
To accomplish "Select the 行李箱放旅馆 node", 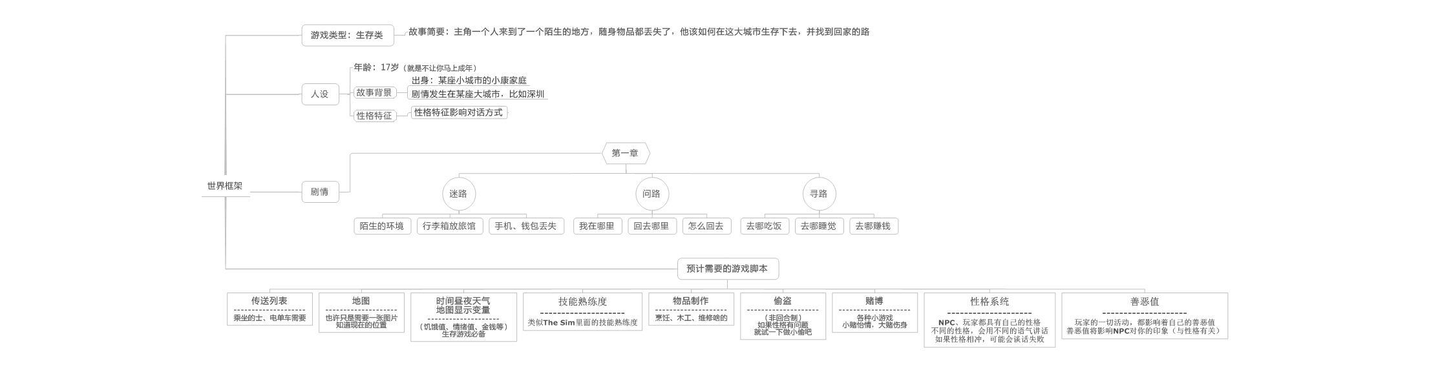I will coord(449,226).
